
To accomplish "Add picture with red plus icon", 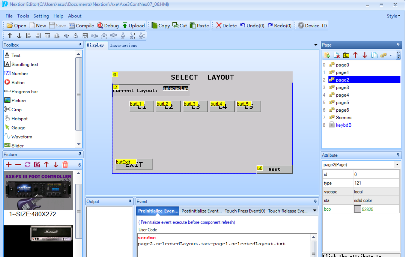I will click(9, 165).
